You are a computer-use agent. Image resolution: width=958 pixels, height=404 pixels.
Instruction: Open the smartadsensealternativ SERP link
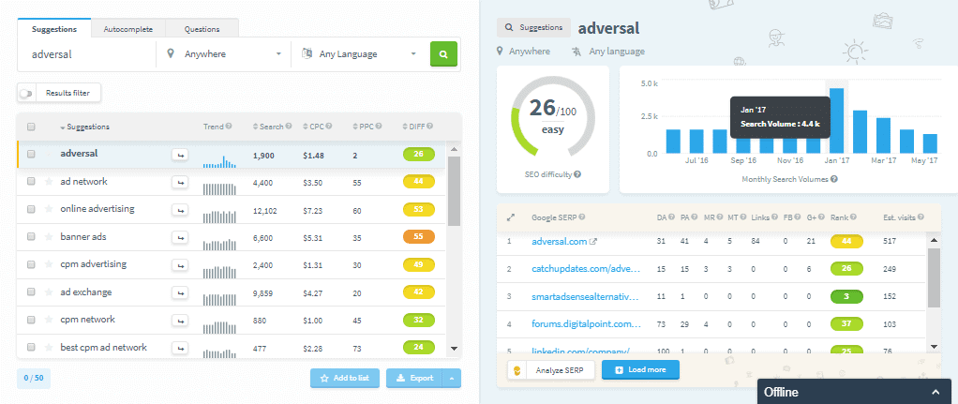pos(585,296)
